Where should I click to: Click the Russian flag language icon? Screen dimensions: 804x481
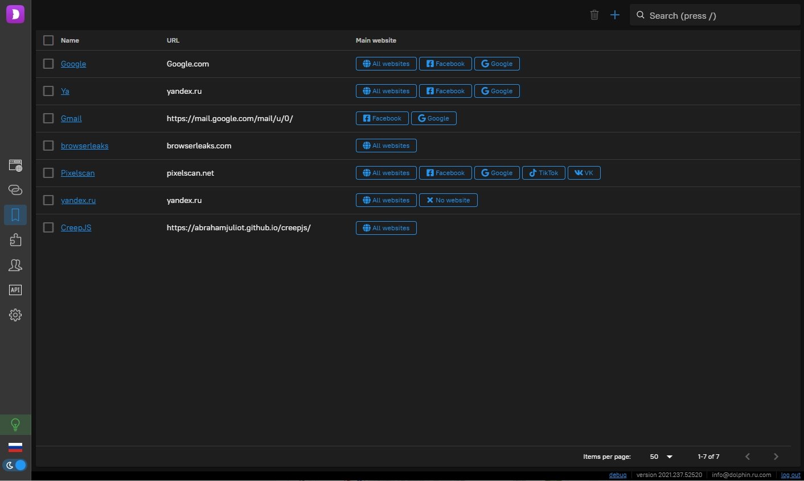tap(15, 447)
